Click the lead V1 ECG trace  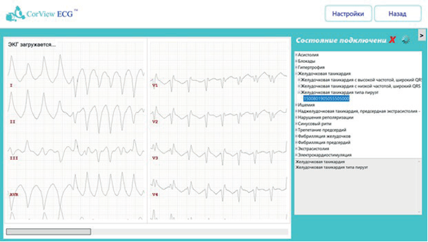tap(218, 79)
